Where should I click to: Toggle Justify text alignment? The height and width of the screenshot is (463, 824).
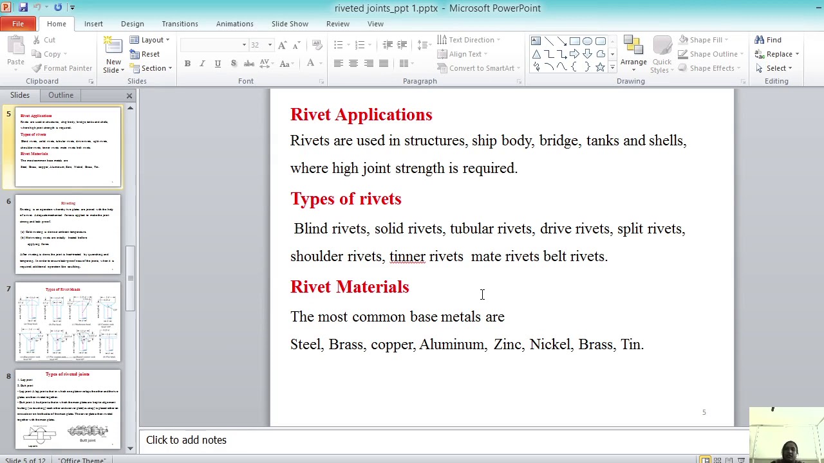[x=384, y=64]
